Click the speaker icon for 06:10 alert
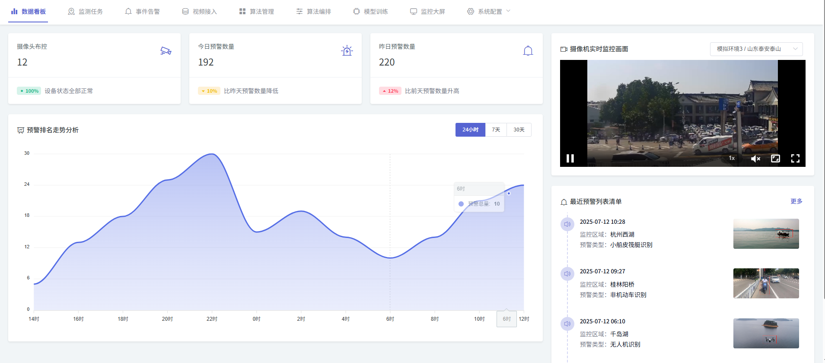Image resolution: width=825 pixels, height=363 pixels. 567,324
